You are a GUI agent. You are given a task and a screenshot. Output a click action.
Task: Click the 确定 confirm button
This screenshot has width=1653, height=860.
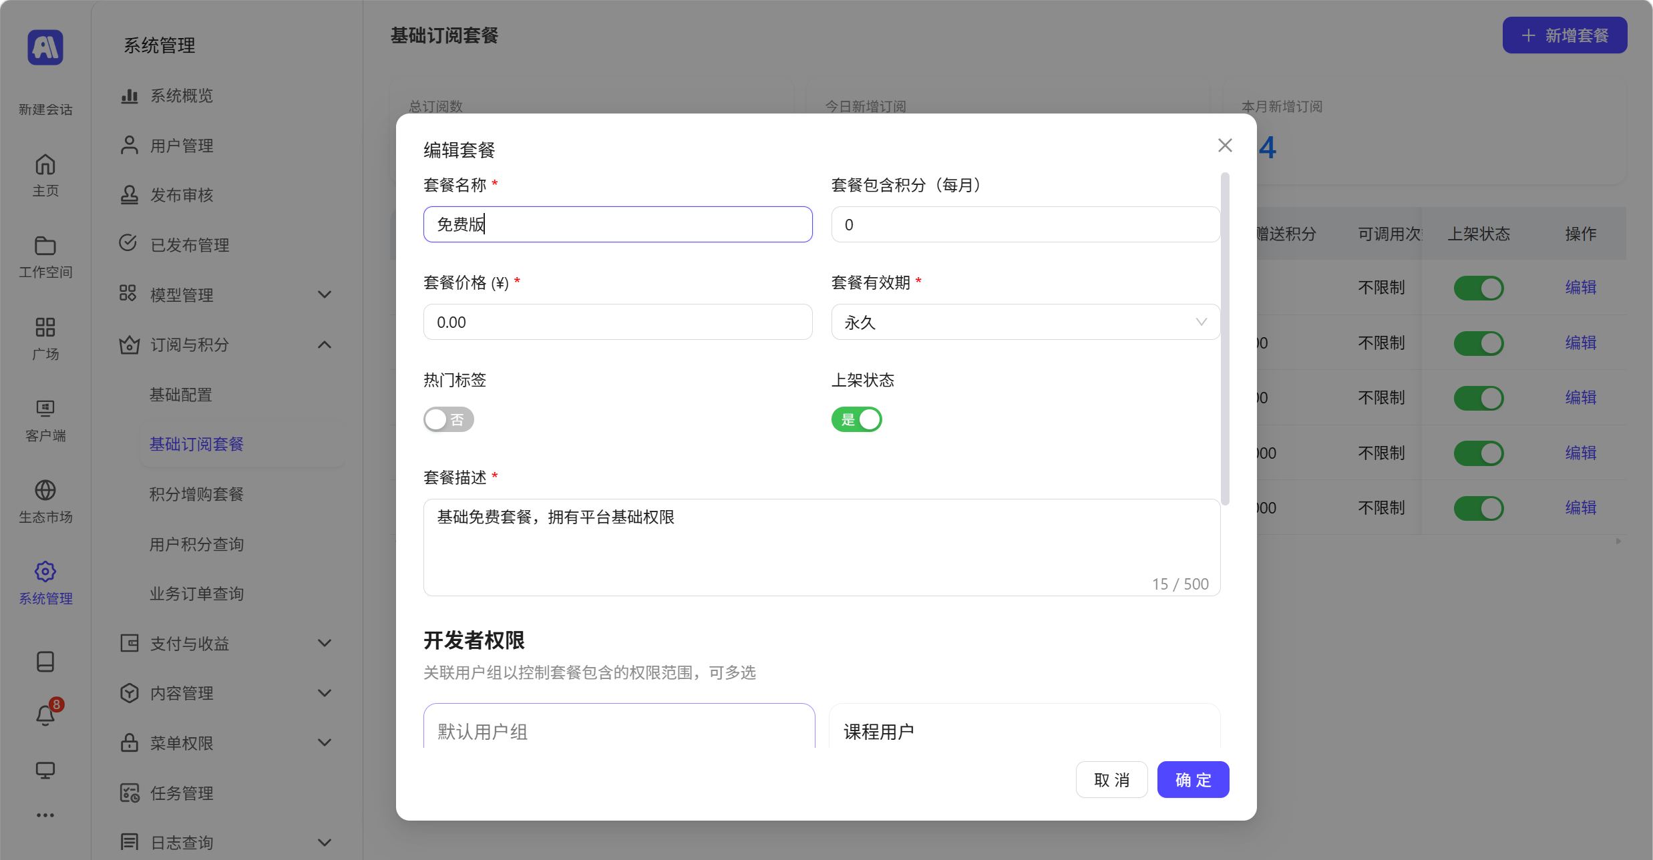pyautogui.click(x=1193, y=779)
